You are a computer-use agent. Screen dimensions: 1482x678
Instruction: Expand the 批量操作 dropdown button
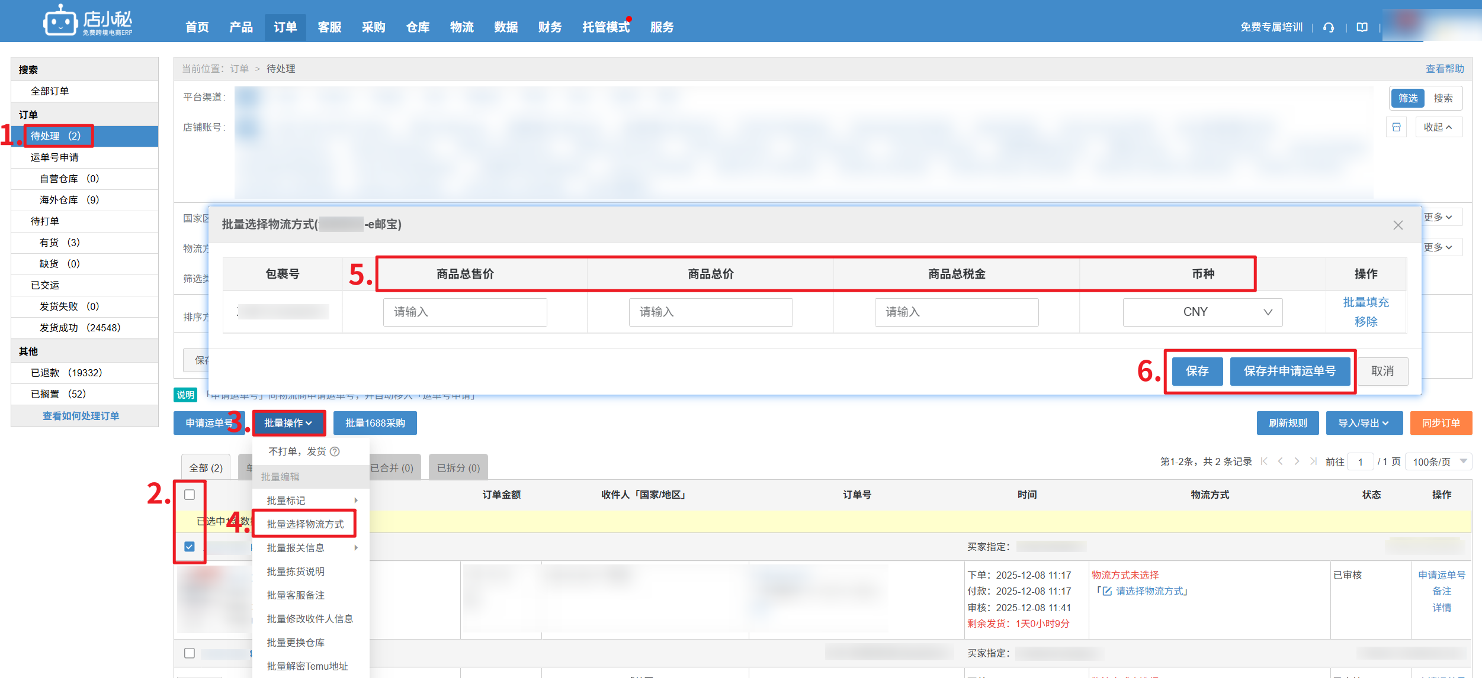[x=288, y=423]
